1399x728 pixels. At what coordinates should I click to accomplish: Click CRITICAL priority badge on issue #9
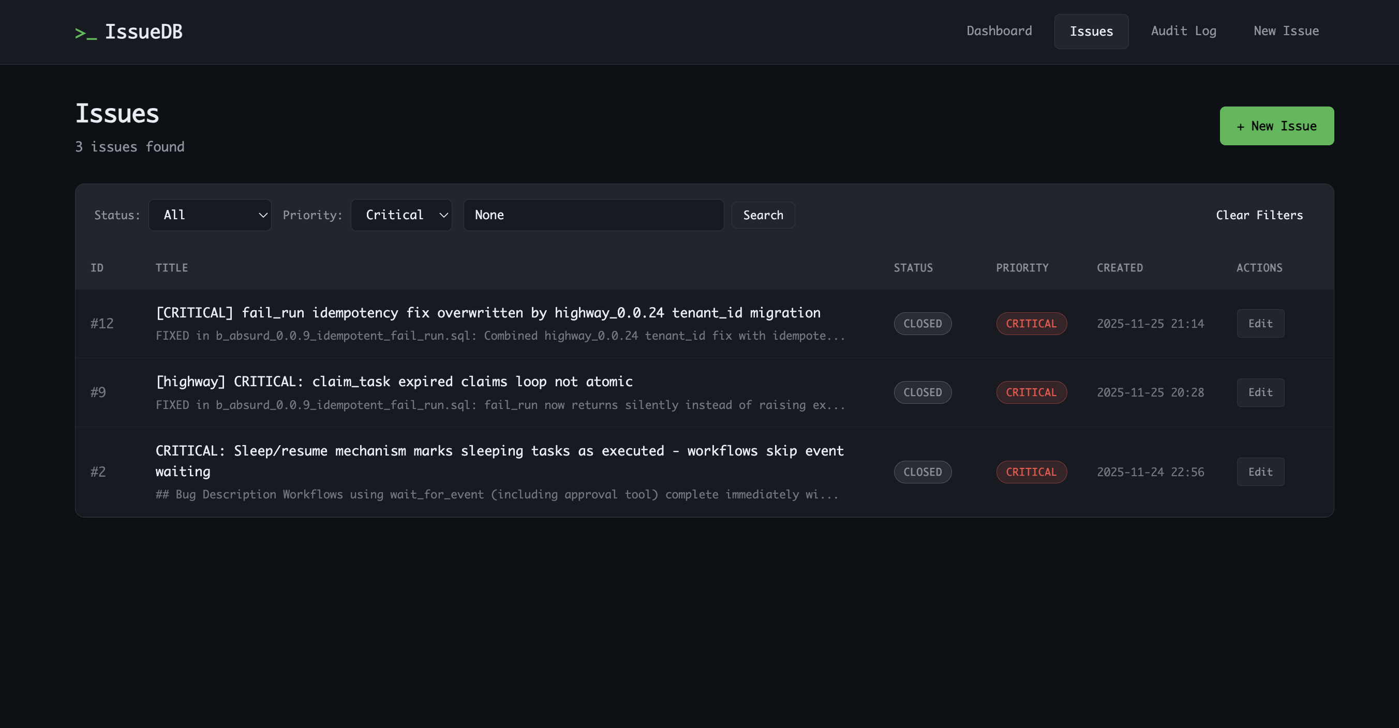tap(1031, 392)
